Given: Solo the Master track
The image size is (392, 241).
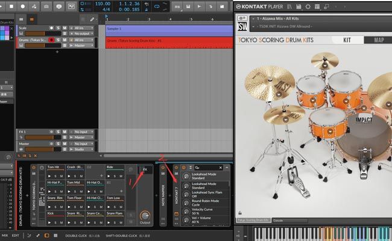Looking at the screenshot, I should pos(58,144).
